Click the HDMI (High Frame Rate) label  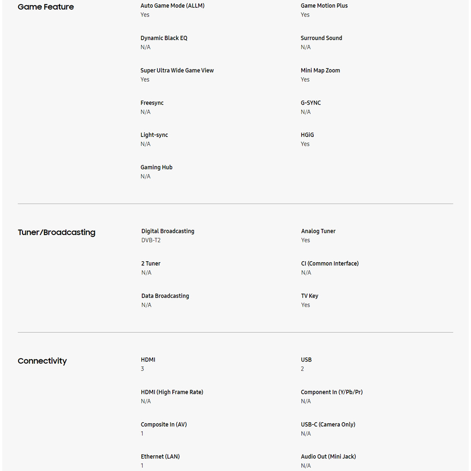172,392
